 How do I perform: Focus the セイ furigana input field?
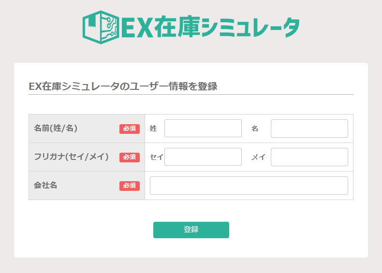click(203, 157)
